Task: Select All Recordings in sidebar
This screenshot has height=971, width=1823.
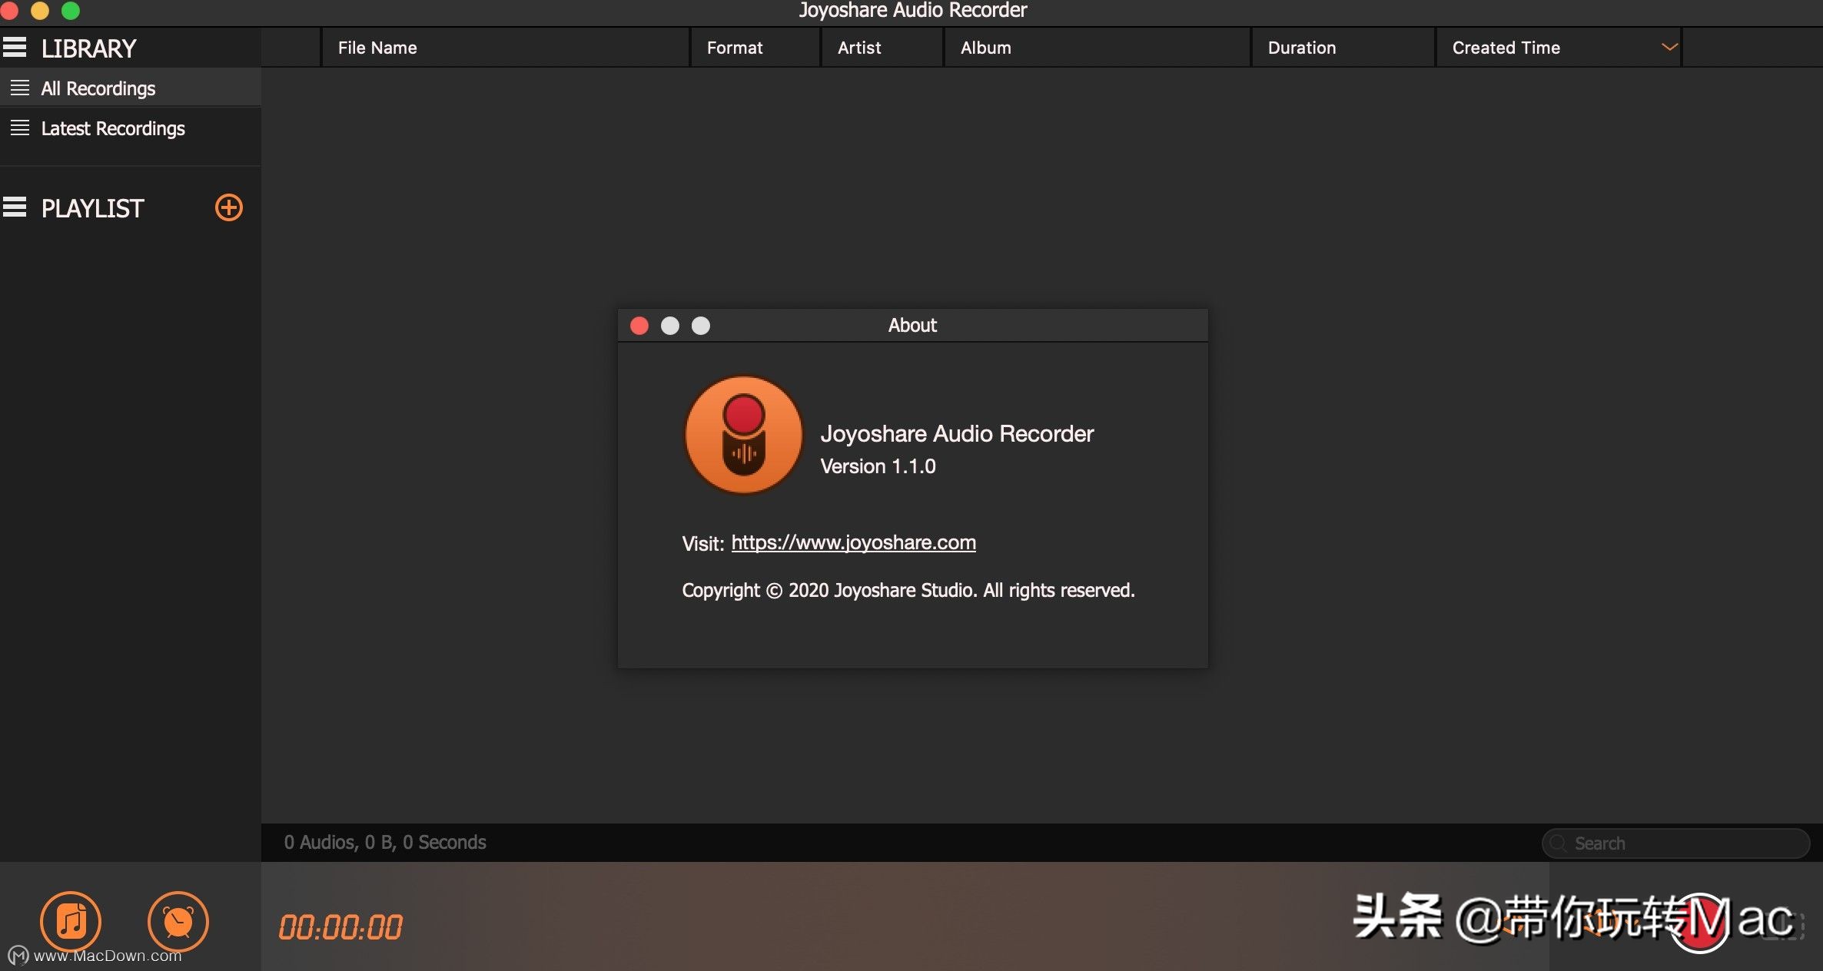Action: tap(98, 87)
